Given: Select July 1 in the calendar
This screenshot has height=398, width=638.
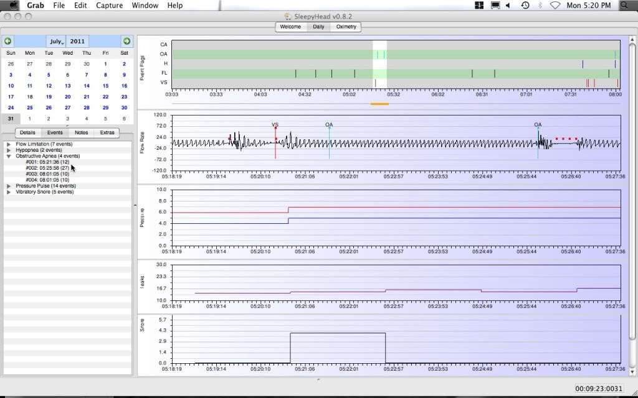Looking at the screenshot, I should 105,64.
